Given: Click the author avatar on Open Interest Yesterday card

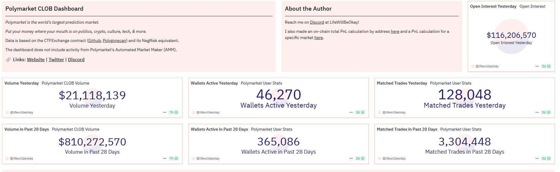Looking at the screenshot, I should 473,66.
